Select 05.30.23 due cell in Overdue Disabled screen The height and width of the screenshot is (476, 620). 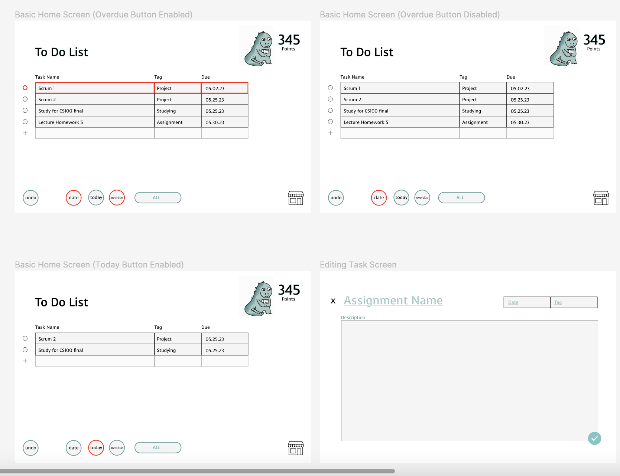[530, 122]
